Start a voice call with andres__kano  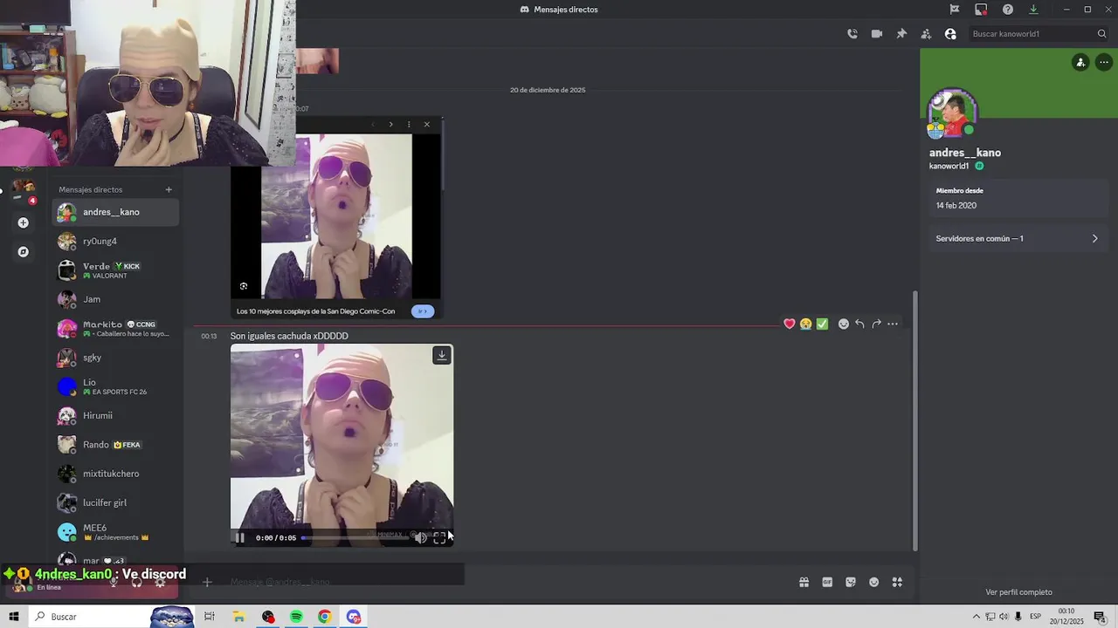point(852,34)
